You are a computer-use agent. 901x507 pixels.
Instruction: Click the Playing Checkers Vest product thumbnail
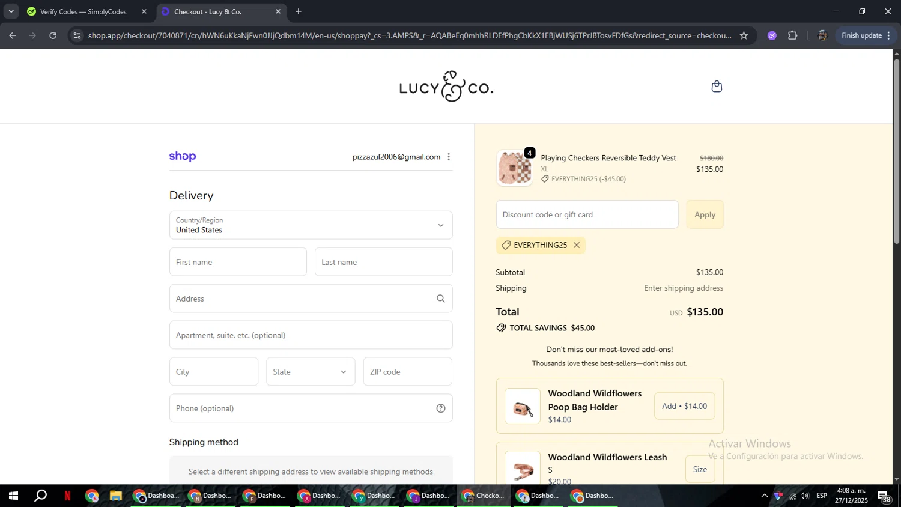514,168
